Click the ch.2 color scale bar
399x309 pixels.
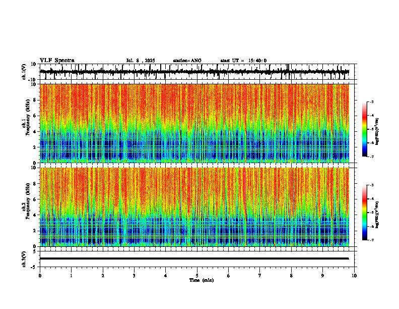(x=364, y=213)
